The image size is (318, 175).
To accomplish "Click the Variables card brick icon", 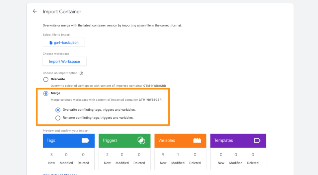I will click(x=197, y=141).
